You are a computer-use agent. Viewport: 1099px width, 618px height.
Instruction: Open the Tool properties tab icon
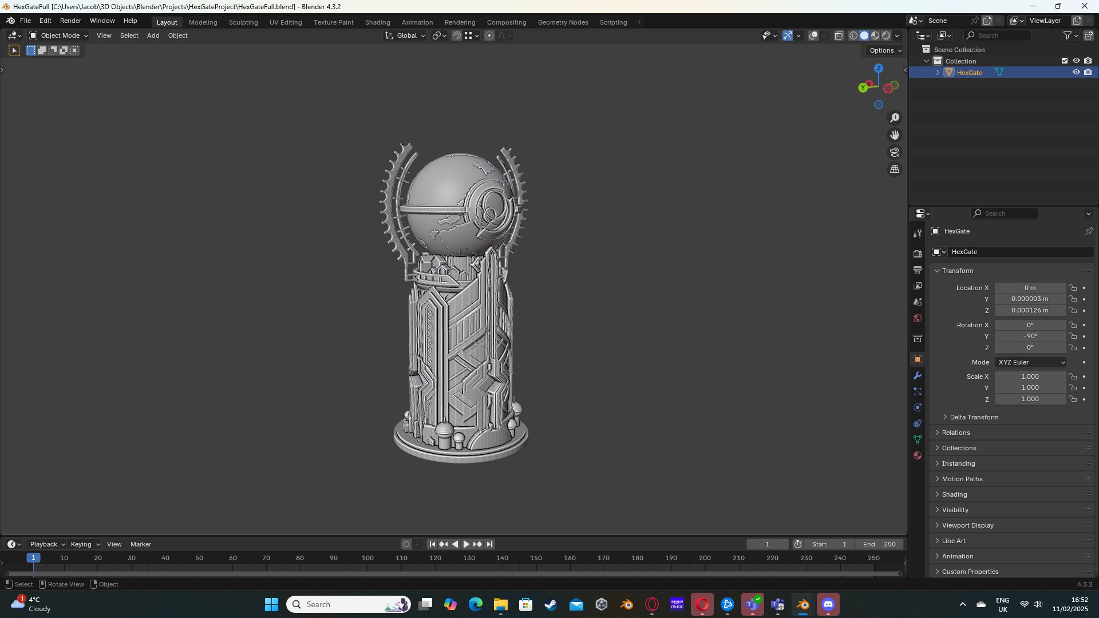(918, 233)
